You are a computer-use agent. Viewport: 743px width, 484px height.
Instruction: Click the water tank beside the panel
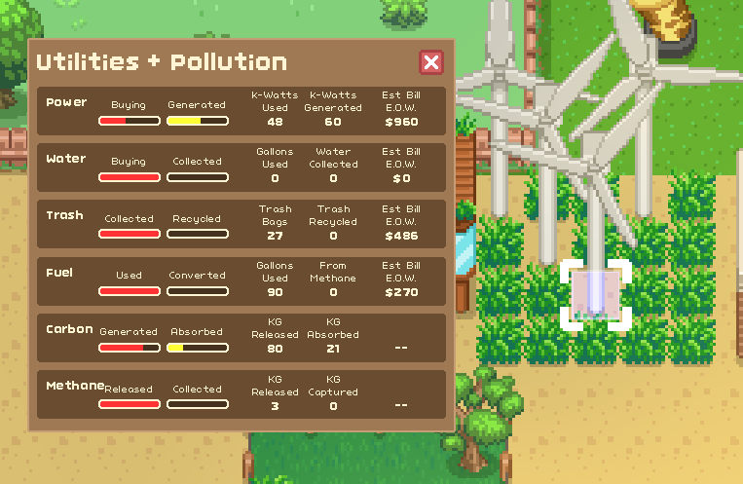pos(464,249)
